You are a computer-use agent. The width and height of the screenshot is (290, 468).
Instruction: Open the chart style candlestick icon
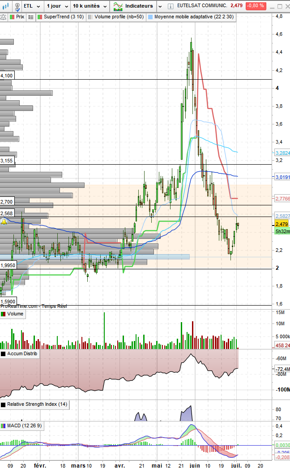[x=5, y=6]
